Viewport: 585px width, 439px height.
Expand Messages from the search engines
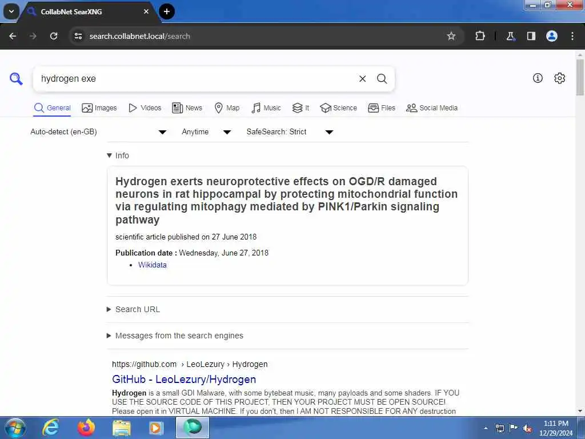(x=175, y=336)
